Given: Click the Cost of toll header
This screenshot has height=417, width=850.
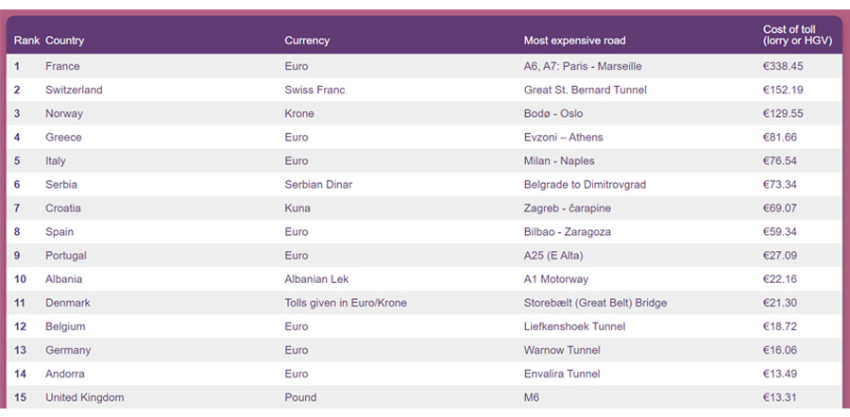Looking at the screenshot, I should 790,35.
